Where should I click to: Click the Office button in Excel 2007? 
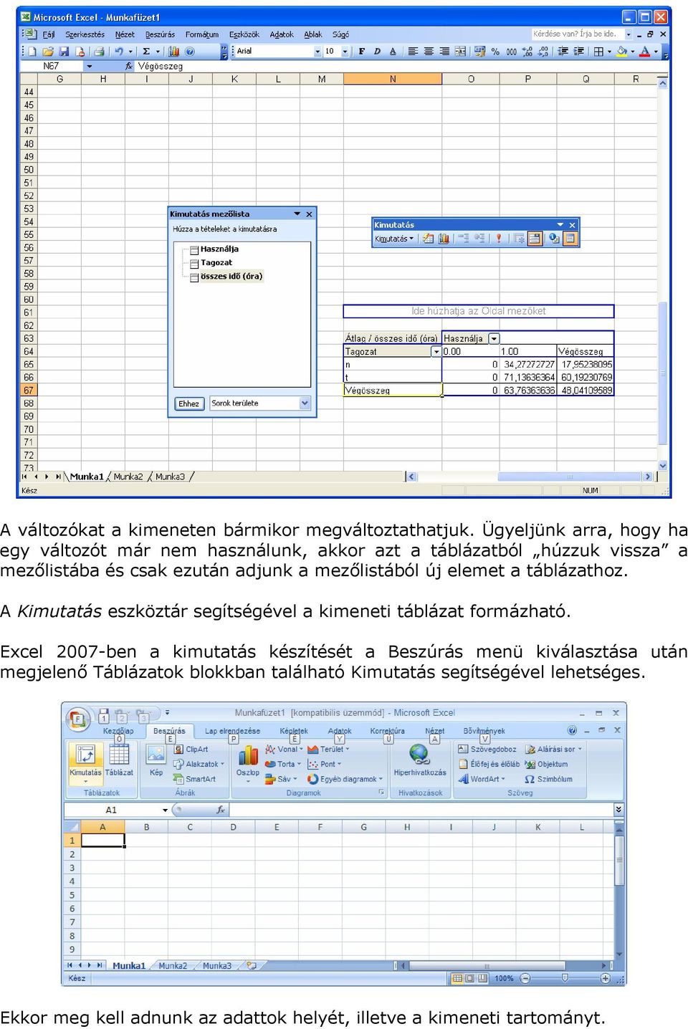(x=77, y=718)
